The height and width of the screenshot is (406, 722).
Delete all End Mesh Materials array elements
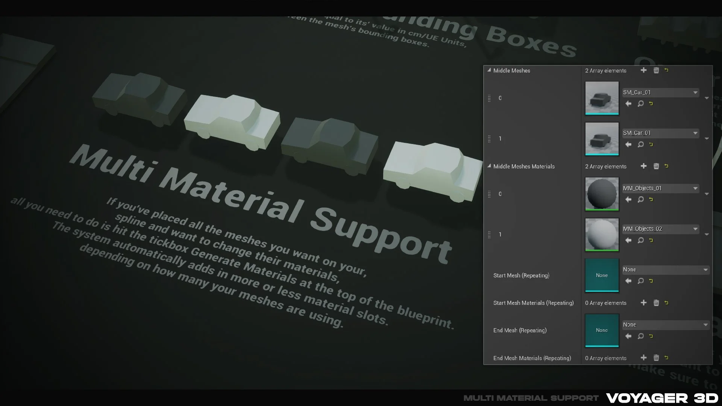[656, 358]
